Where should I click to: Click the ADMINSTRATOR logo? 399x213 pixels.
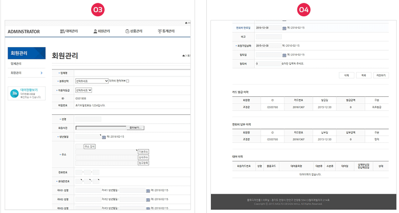point(24,32)
